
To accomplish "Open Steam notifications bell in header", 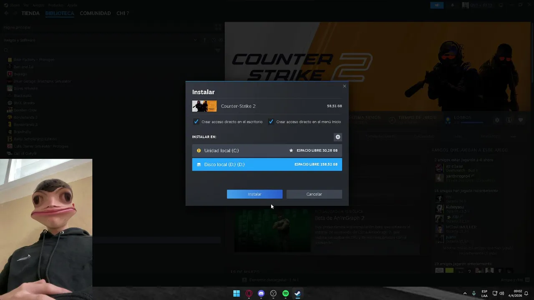I will pos(453,5).
